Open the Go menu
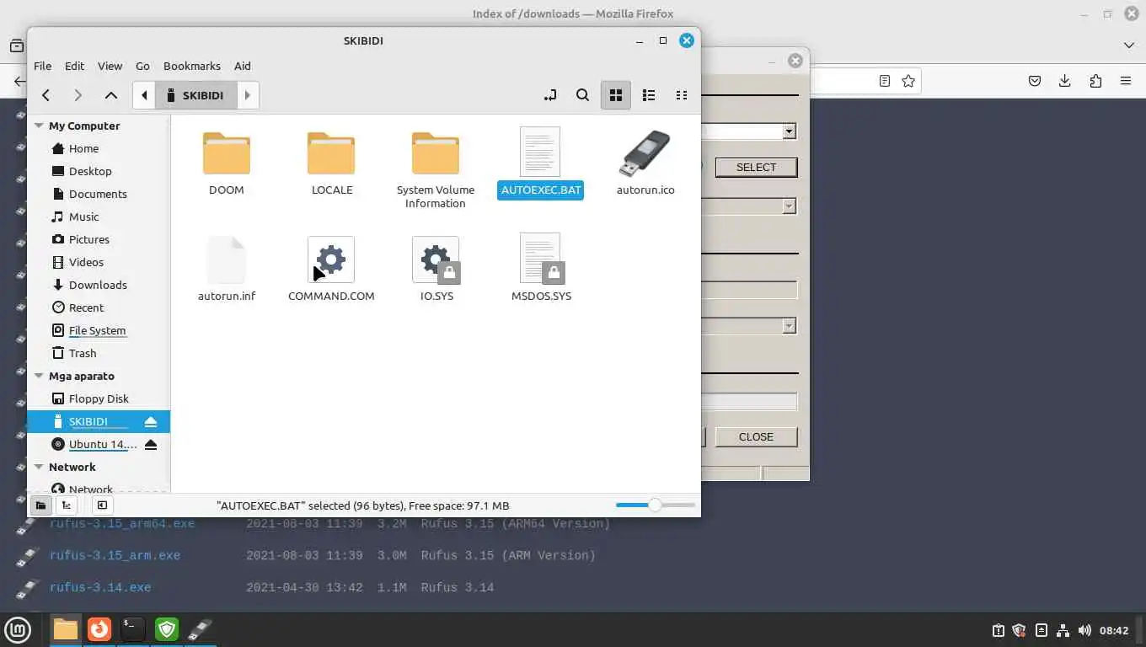Viewport: 1146px width, 647px height. coord(142,66)
